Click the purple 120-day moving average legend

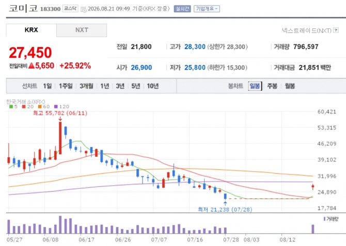(x=61, y=107)
